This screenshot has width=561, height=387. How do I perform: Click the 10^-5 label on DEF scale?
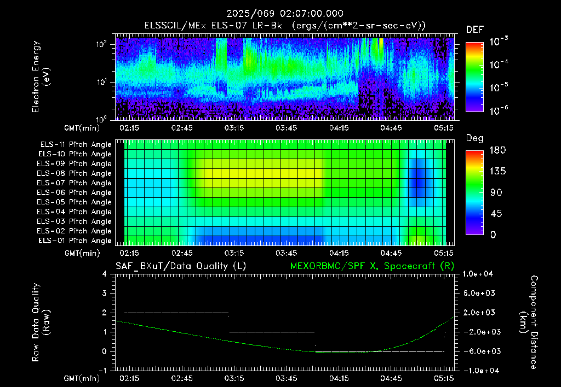499,87
